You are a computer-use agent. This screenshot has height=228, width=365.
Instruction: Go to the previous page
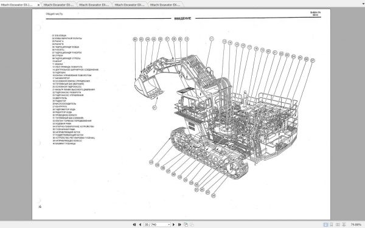point(140,224)
